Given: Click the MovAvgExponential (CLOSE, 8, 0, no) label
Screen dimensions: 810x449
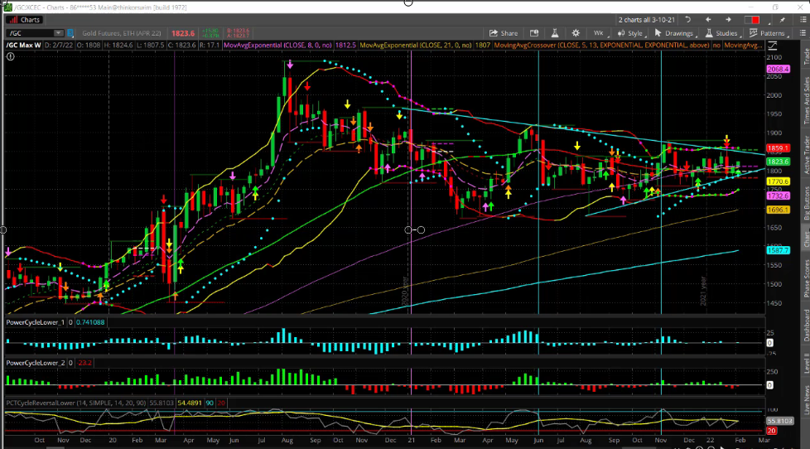Looking at the screenshot, I should 277,46.
